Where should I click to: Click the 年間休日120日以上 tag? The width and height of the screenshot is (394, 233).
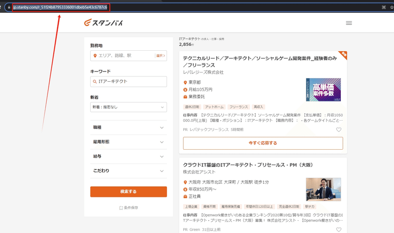coord(260,206)
